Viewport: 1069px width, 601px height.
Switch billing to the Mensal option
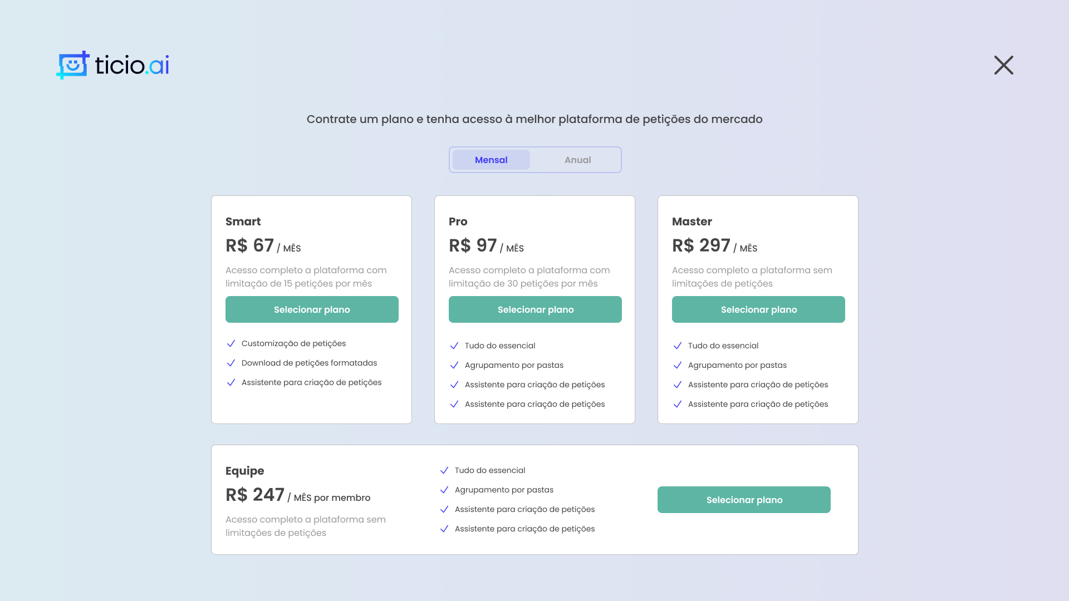pyautogui.click(x=491, y=160)
